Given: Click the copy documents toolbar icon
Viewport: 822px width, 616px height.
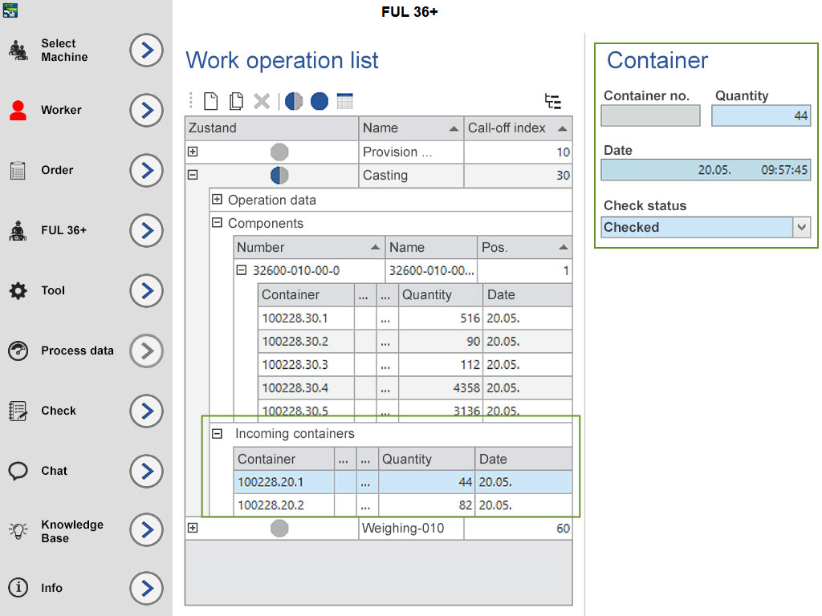Looking at the screenshot, I should 236,101.
